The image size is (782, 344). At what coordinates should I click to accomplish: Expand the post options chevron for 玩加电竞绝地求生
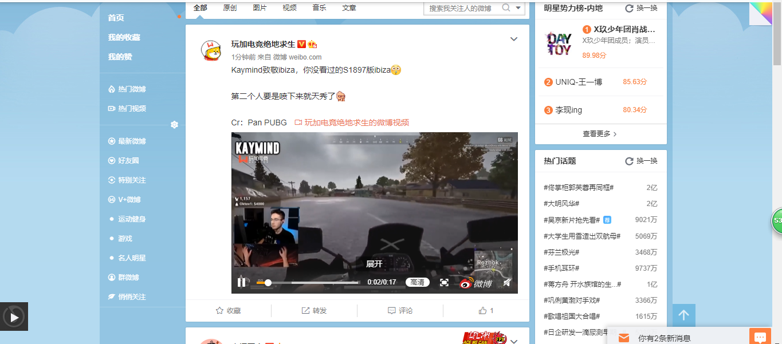(514, 39)
